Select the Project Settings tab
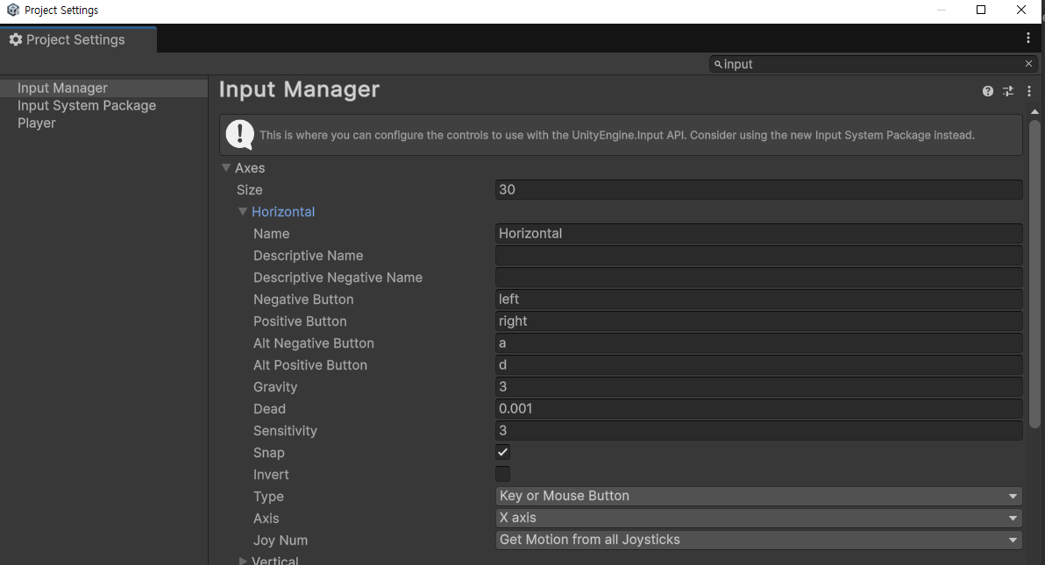 78,40
